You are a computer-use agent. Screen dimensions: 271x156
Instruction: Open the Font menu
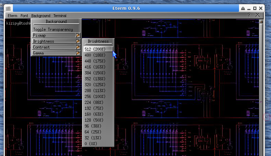(24, 16)
